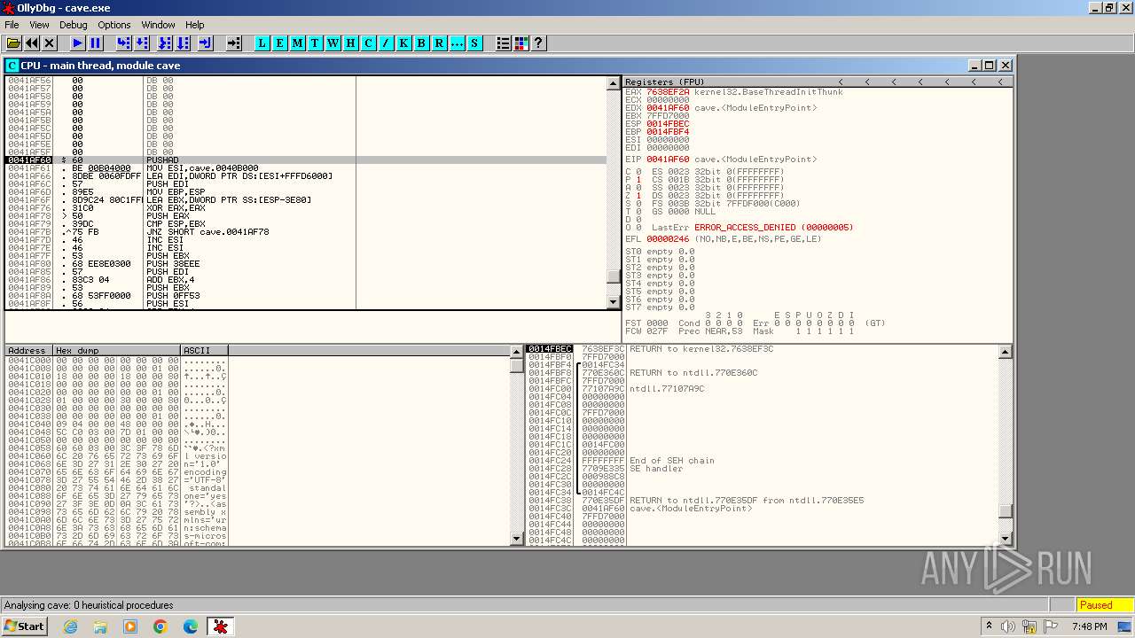The width and height of the screenshot is (1135, 638).
Task: Click down arrow of disassembly scrollbar
Action: (613, 302)
